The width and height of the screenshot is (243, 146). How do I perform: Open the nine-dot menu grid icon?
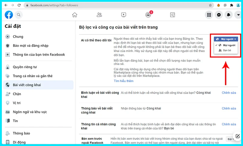[209, 15]
